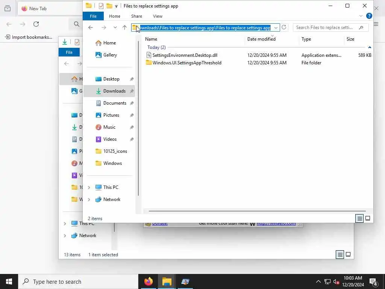The width and height of the screenshot is (385, 289).
Task: Sort by the Size column header
Action: (350, 39)
